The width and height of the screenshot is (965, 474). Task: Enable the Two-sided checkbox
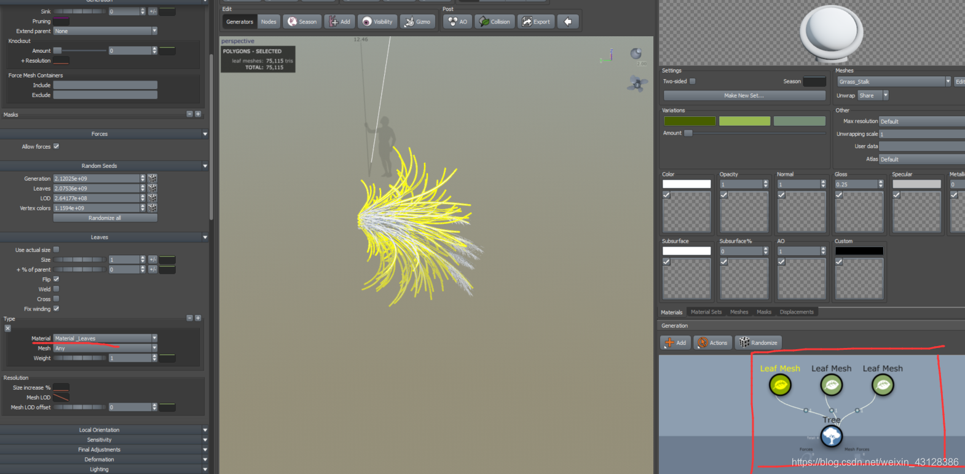[x=693, y=81]
